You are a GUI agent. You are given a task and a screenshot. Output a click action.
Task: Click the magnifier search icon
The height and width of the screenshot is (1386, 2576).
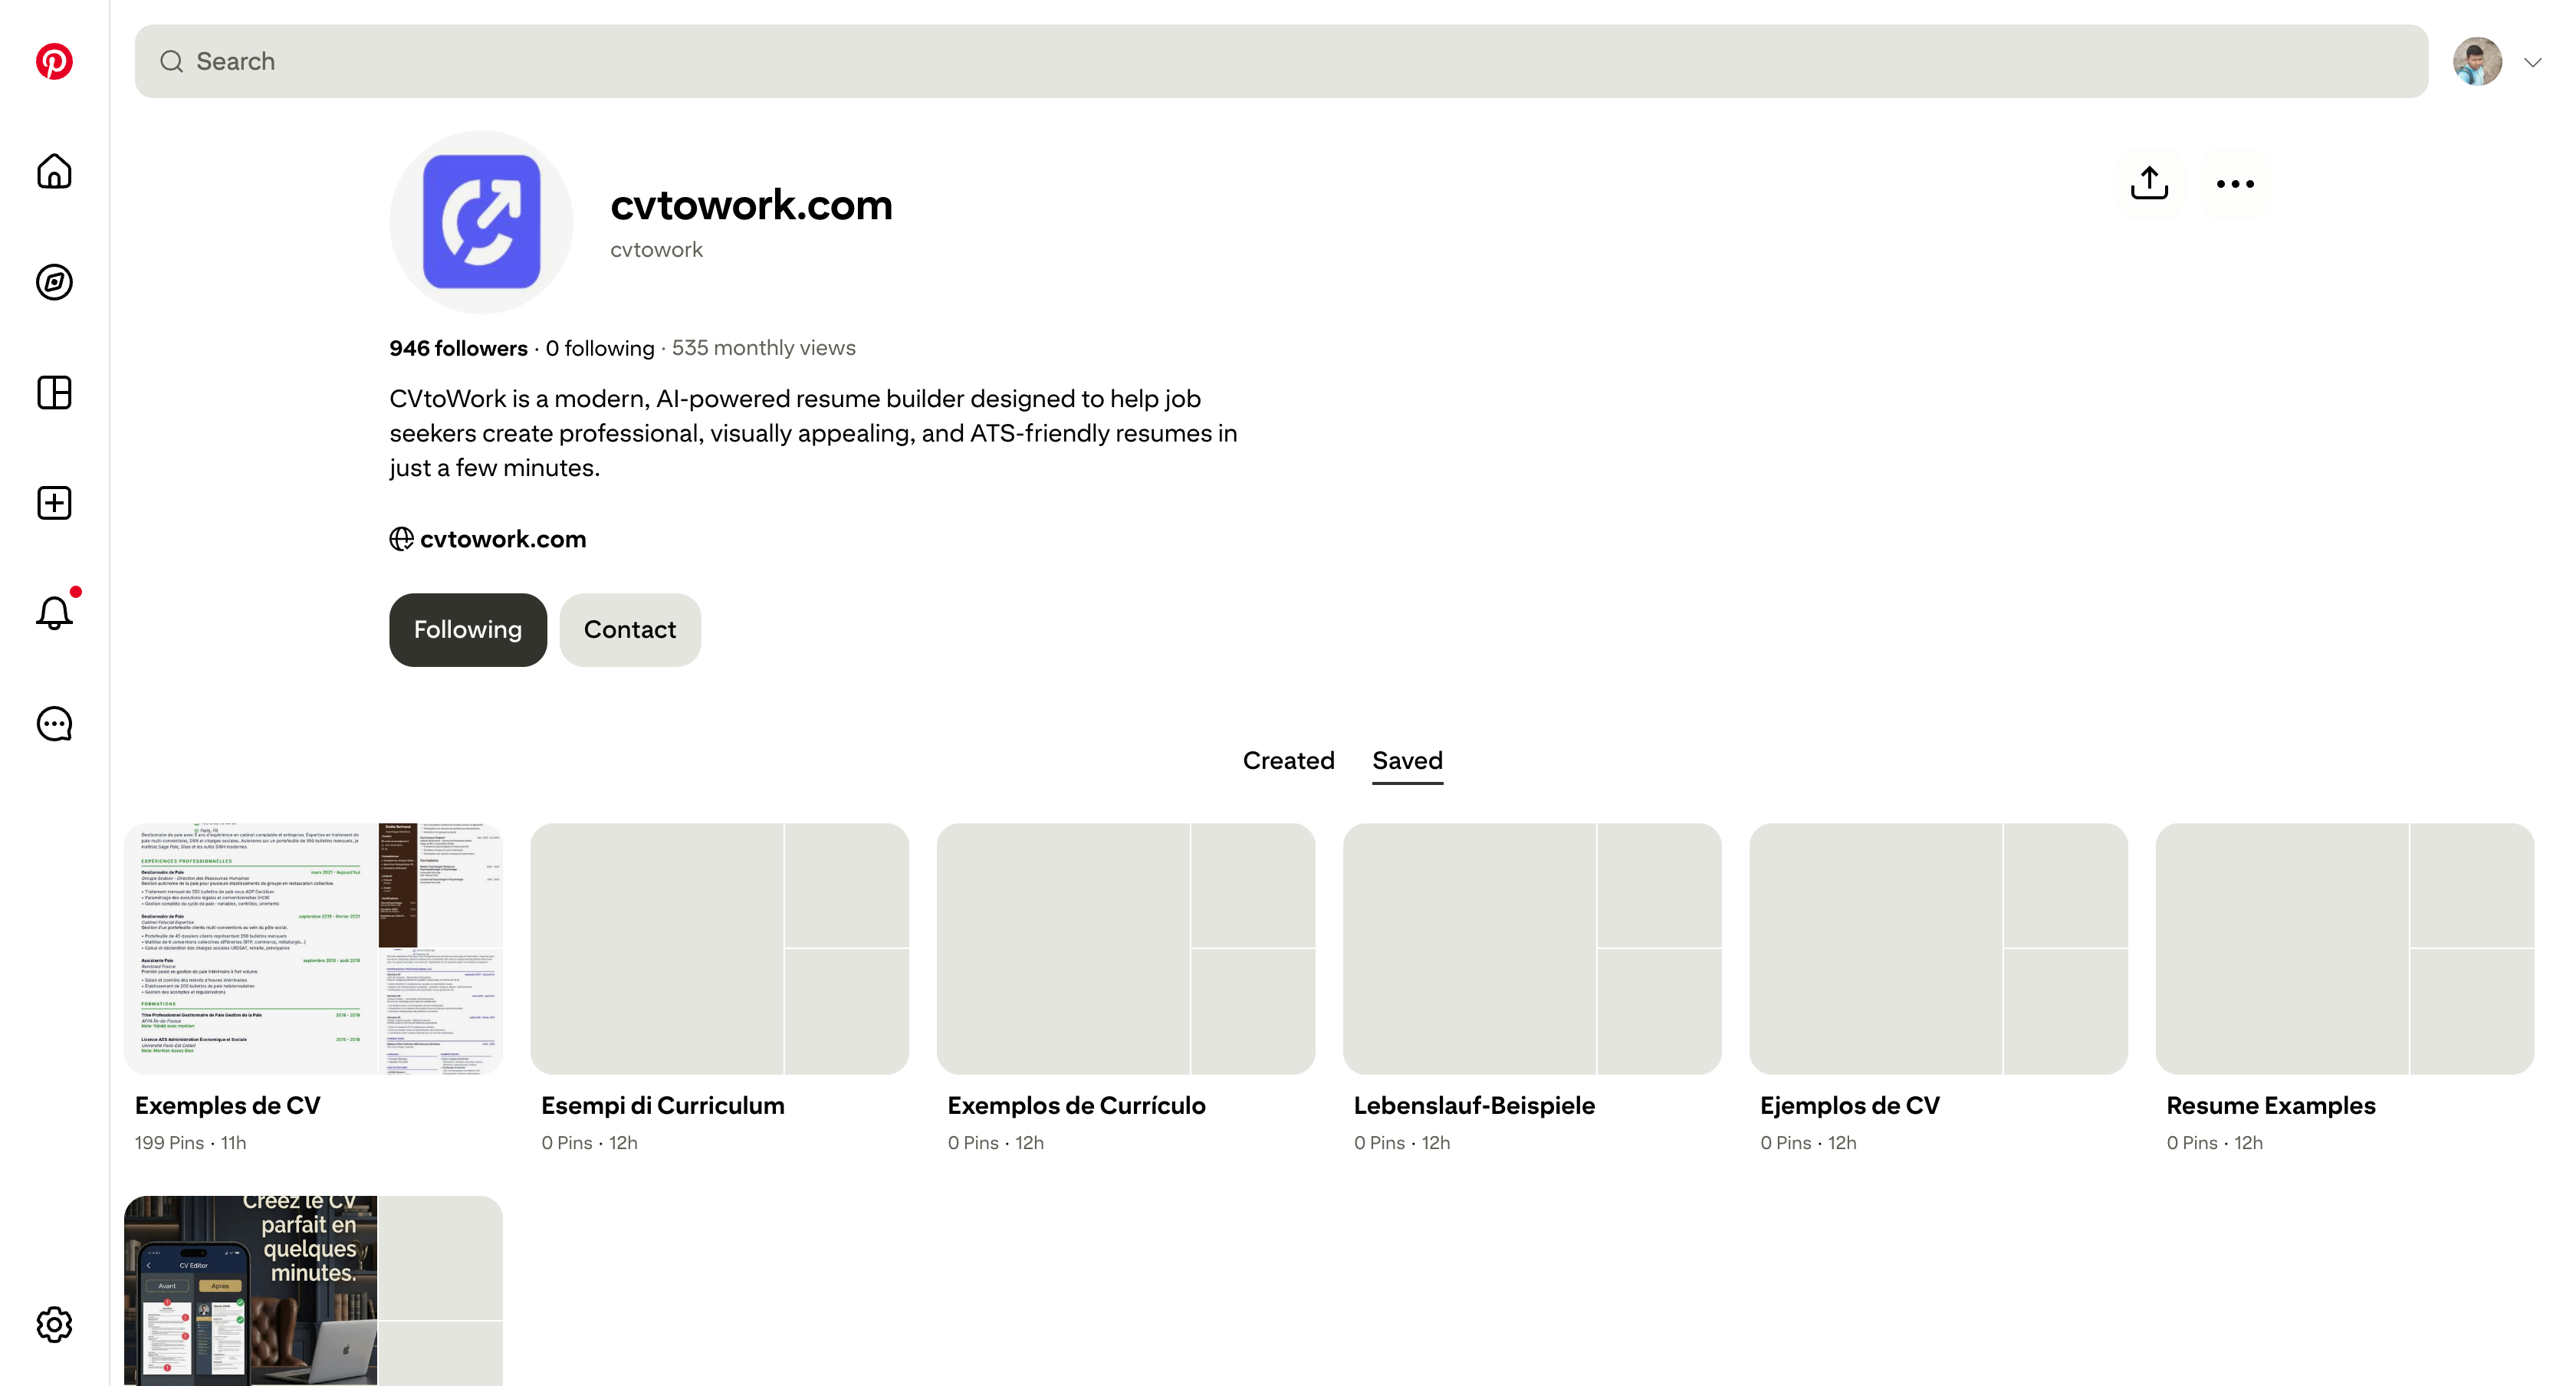172,62
